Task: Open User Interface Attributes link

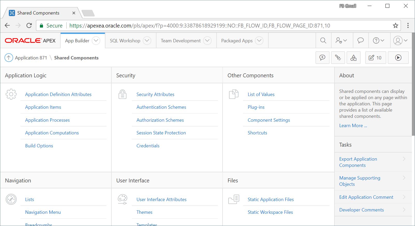Action: coord(161,200)
